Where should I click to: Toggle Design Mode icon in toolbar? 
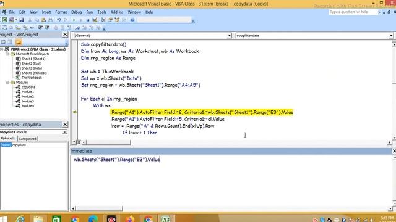click(x=95, y=20)
